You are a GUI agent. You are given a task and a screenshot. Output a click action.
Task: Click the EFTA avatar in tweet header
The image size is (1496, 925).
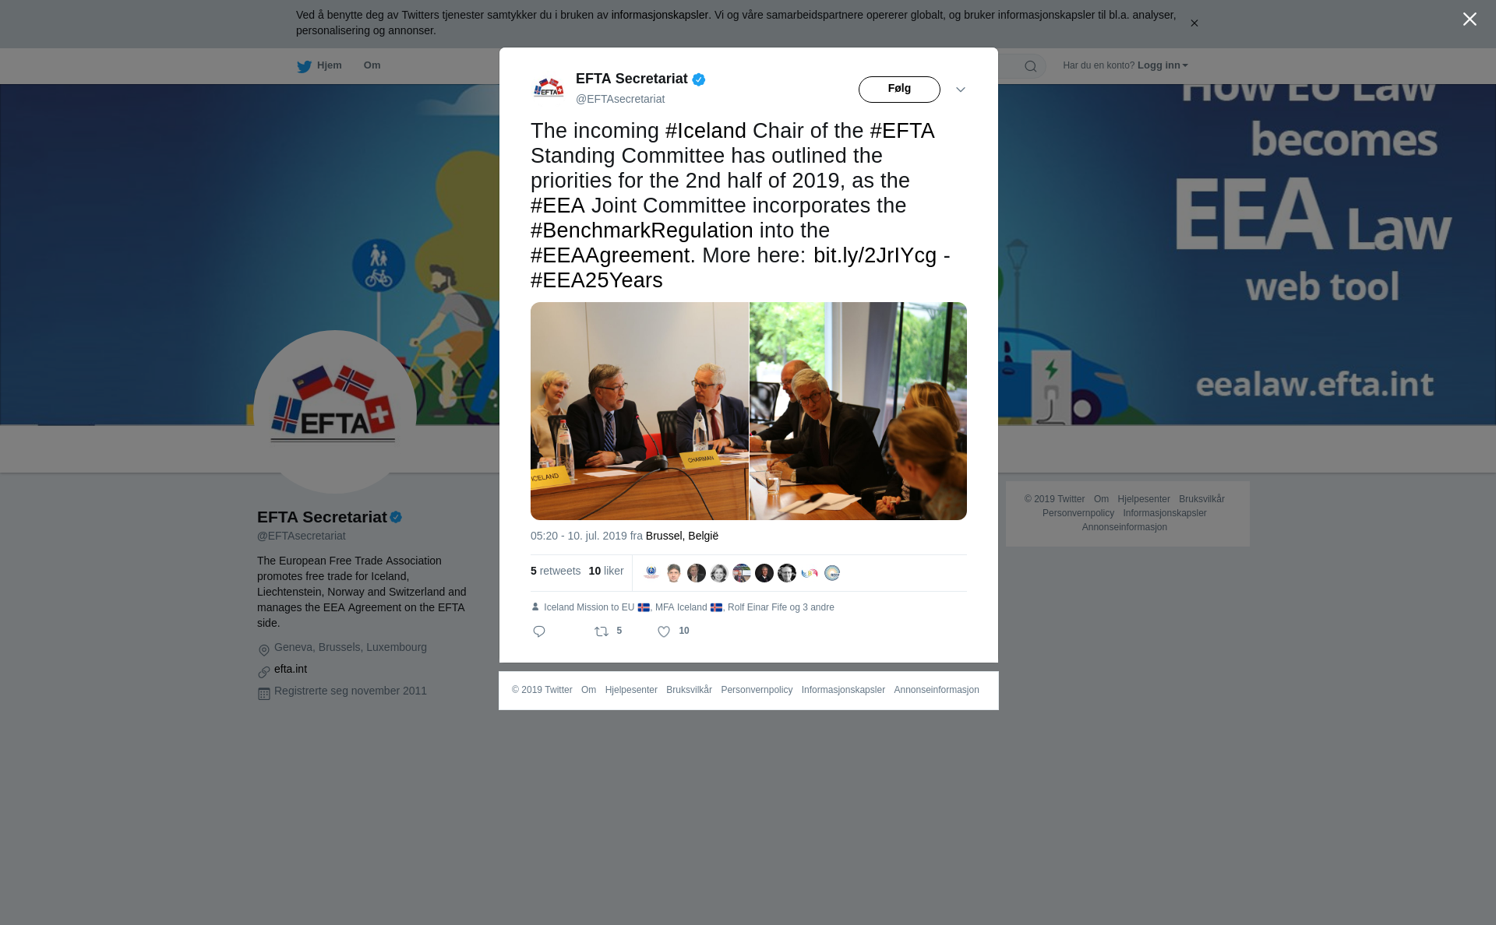[x=549, y=89]
